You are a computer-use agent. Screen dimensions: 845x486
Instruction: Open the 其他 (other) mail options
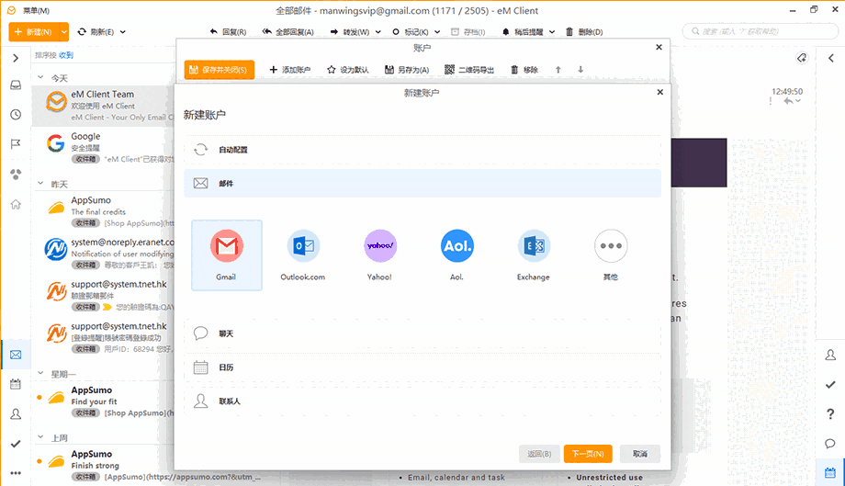click(611, 254)
